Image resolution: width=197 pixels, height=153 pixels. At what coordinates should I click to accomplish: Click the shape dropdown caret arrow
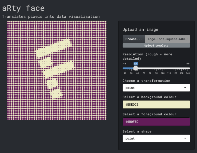click(185, 138)
